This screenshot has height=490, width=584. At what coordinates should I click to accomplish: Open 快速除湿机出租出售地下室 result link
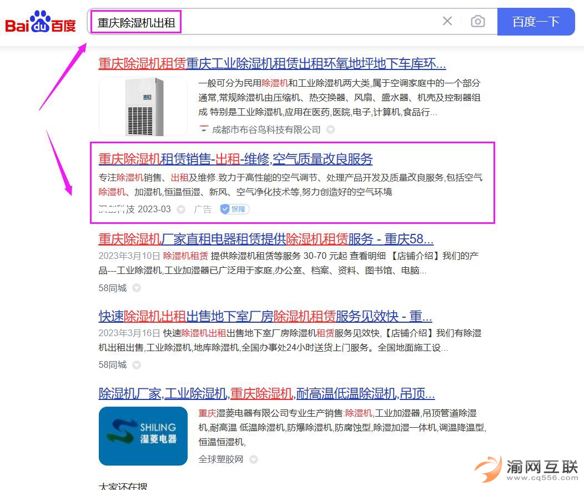[265, 317]
